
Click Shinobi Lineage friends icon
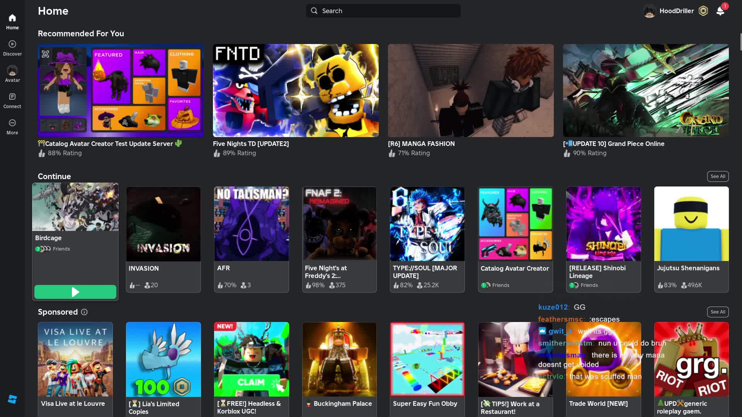pyautogui.click(x=574, y=285)
